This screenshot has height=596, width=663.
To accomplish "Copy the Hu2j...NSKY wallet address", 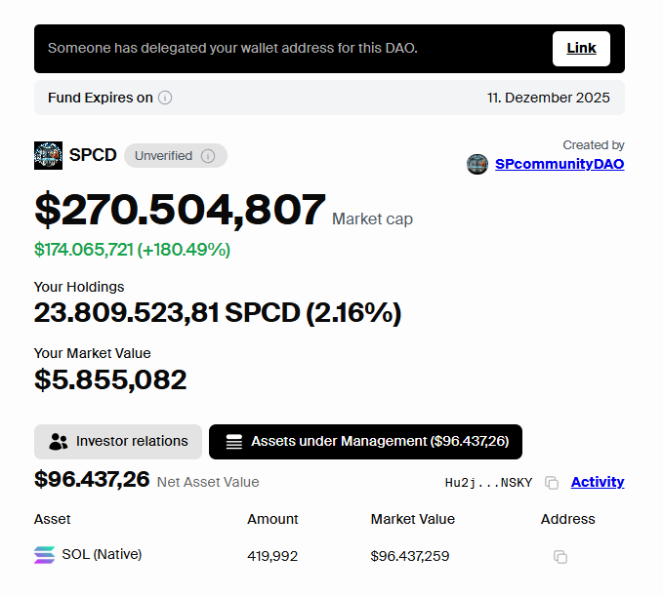I will click(x=552, y=483).
